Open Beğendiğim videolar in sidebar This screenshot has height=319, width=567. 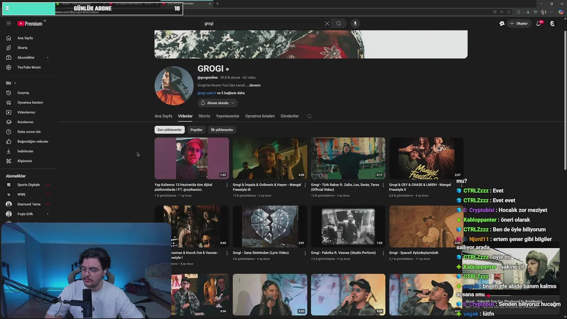[33, 142]
